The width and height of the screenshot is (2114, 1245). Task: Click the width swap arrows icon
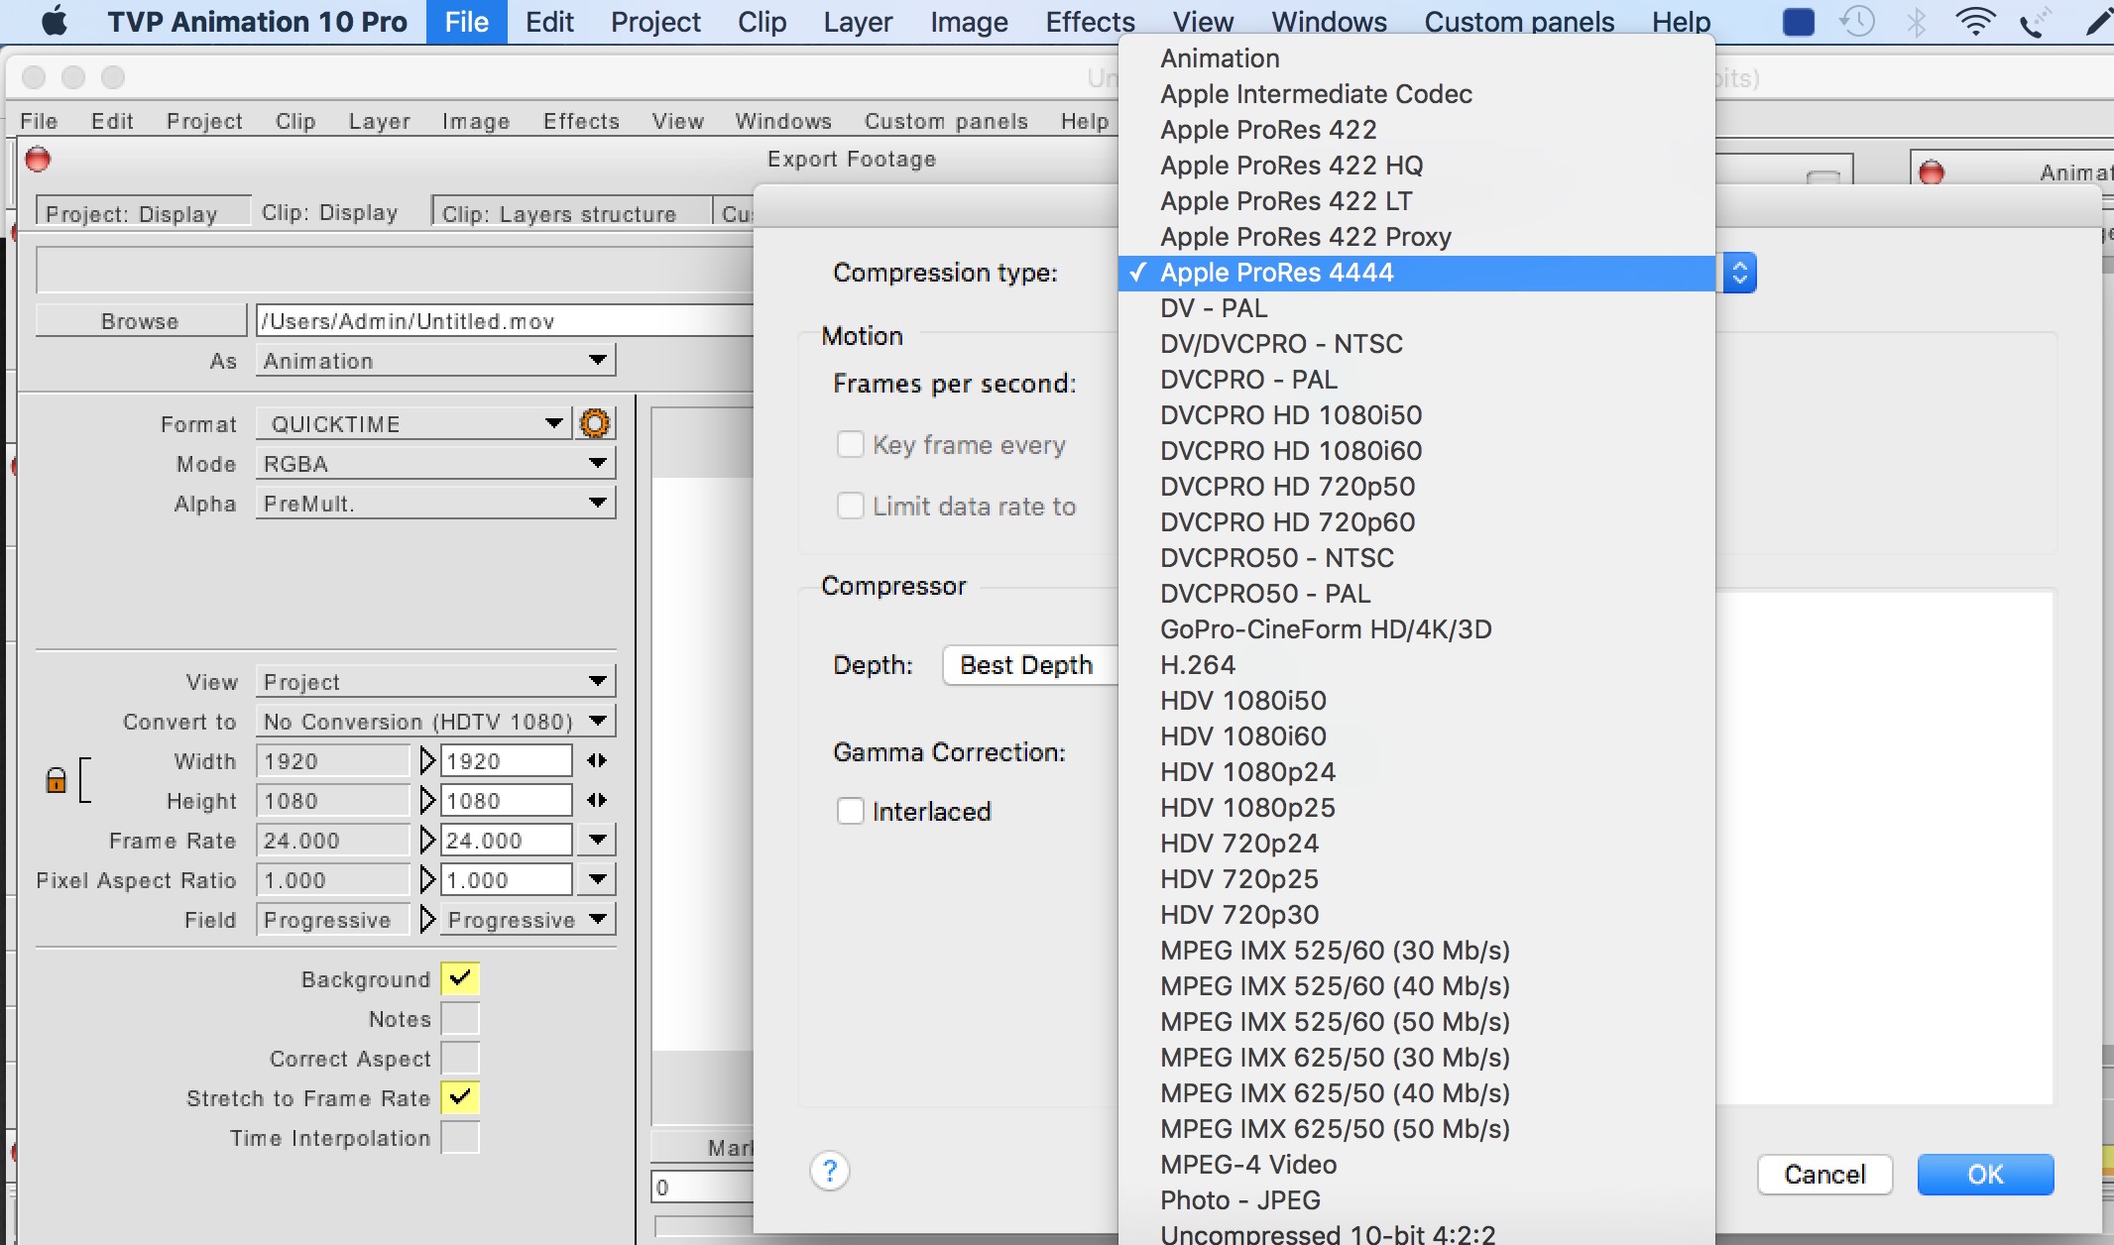(597, 760)
